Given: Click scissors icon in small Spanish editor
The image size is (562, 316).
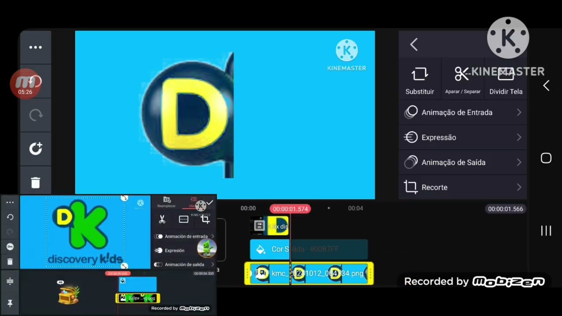Looking at the screenshot, I should [162, 219].
